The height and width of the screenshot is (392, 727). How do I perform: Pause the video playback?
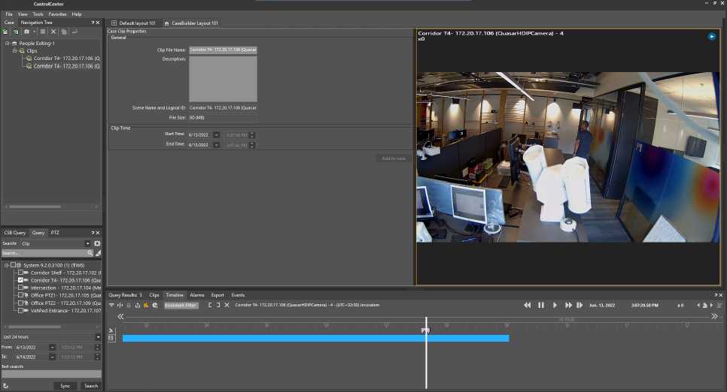pyautogui.click(x=540, y=305)
